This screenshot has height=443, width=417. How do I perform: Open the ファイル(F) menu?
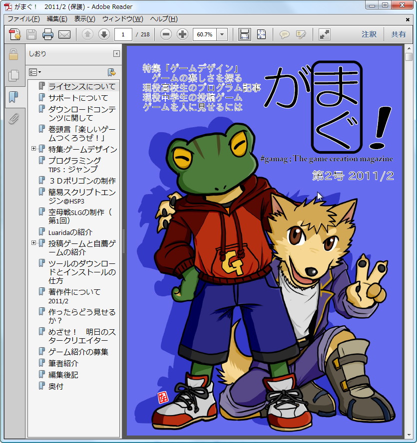[x=23, y=19]
